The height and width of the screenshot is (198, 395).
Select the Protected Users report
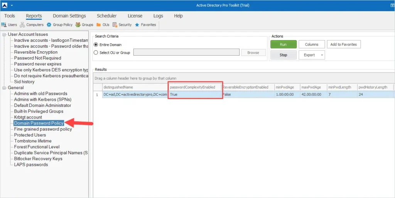click(30, 135)
